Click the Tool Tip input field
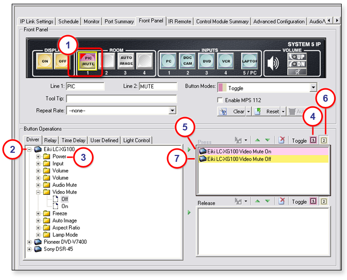The image size is (347, 280). 121,98
